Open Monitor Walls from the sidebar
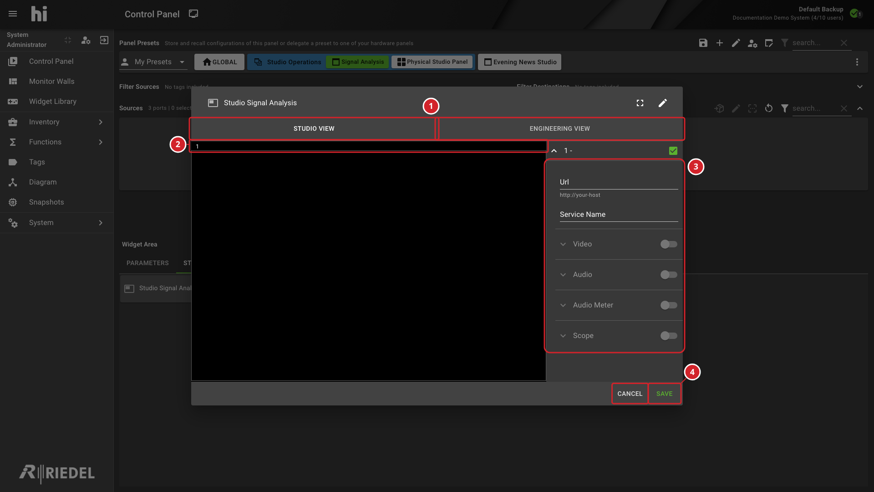Viewport: 874px width, 492px height. point(56,82)
